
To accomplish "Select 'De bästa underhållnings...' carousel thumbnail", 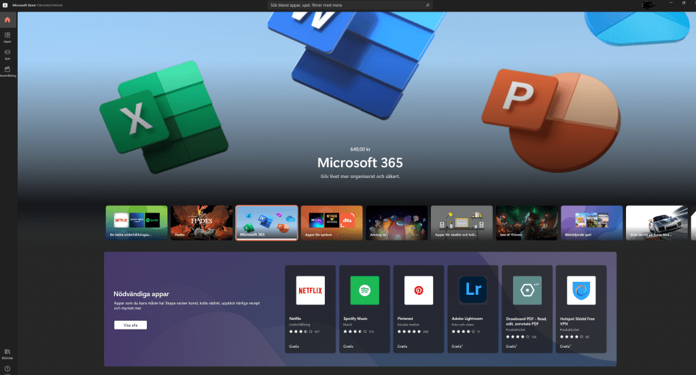I will [x=137, y=223].
